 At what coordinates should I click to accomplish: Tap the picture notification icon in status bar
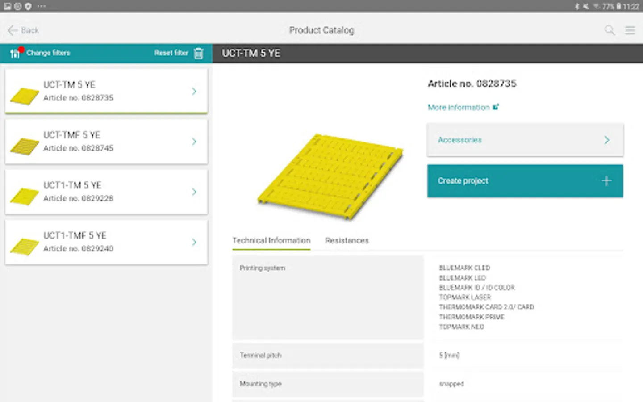pyautogui.click(x=8, y=6)
